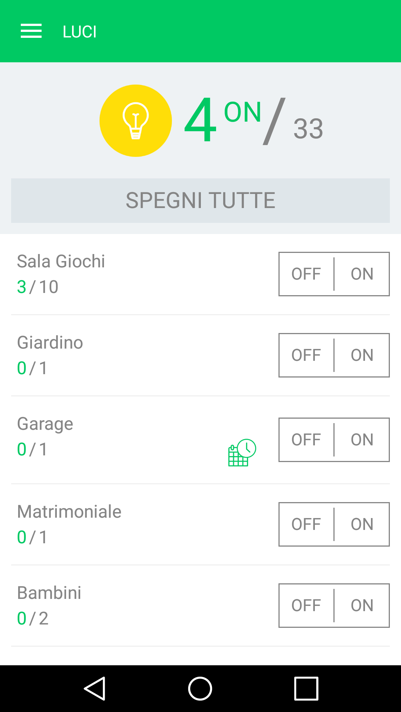Turn Bambini lights OFF
This screenshot has width=401, height=712.
click(306, 606)
